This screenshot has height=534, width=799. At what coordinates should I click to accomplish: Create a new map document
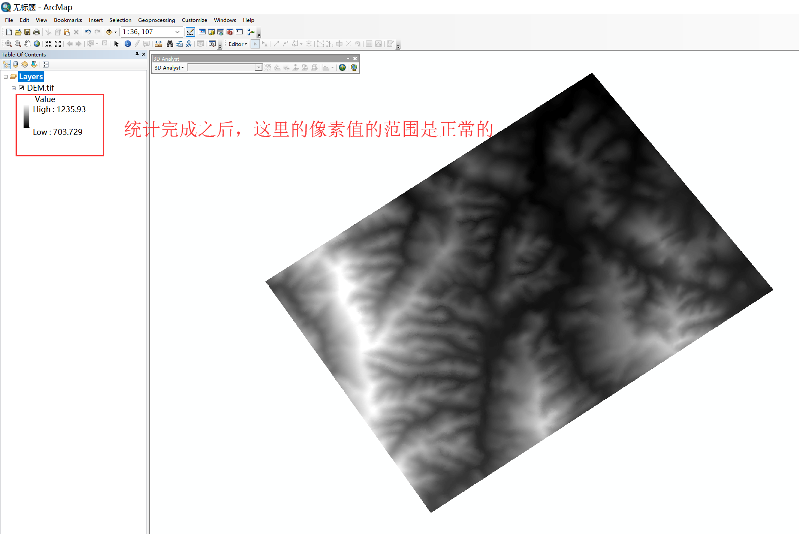pos(9,32)
